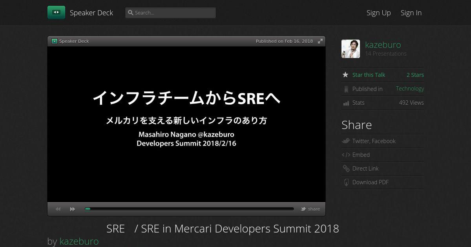Open kazeburo's avatar thumbnail
The image size is (471, 247).
[351, 49]
